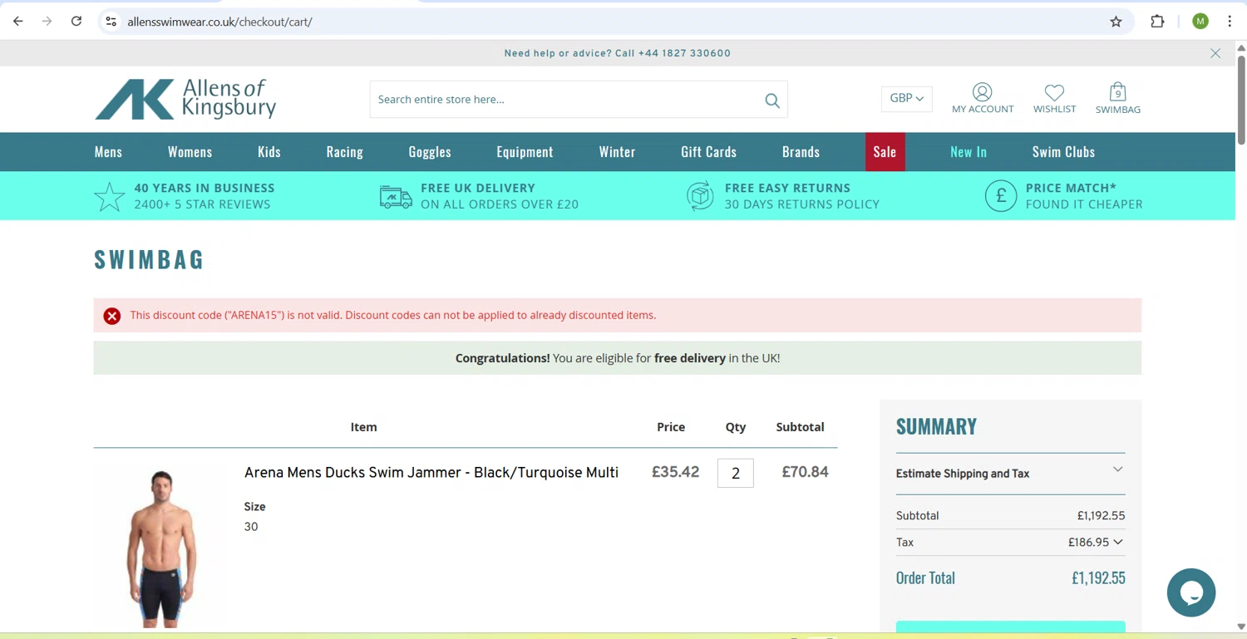Click the star icon beside 40 Years in Business
The image size is (1247, 639).
tap(110, 196)
